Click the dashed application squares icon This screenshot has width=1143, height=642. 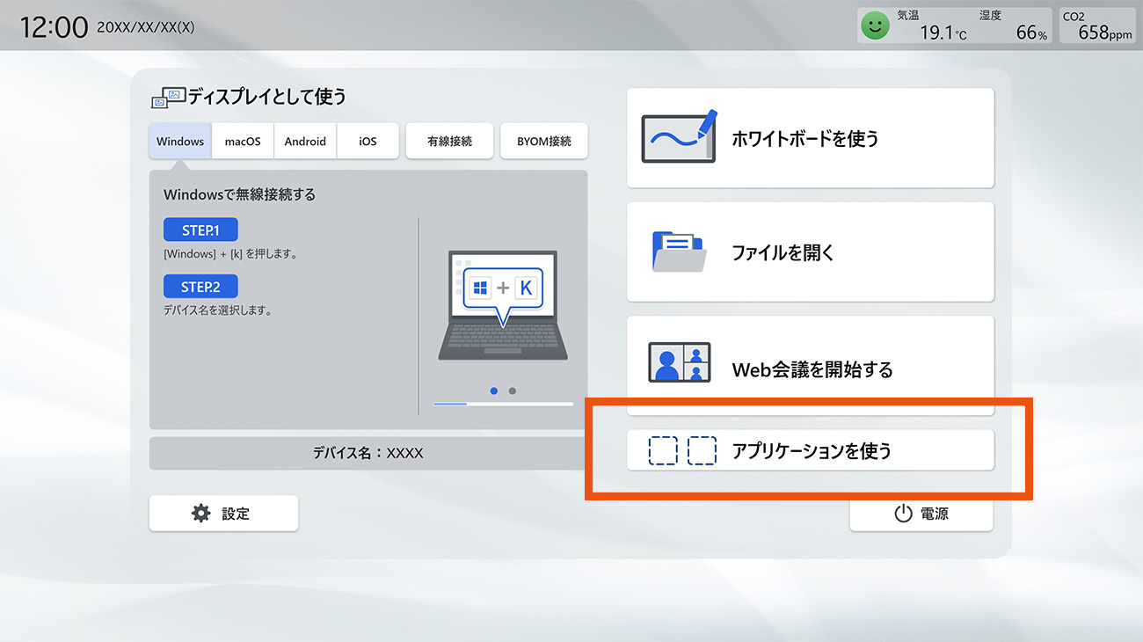click(x=681, y=450)
